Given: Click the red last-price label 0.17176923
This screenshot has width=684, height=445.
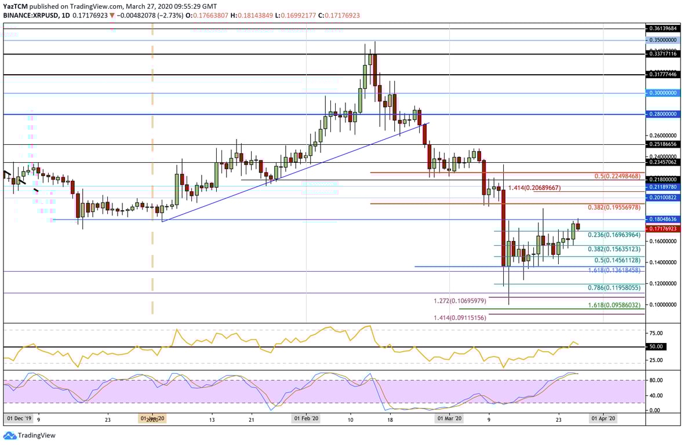Looking at the screenshot, I should point(663,229).
